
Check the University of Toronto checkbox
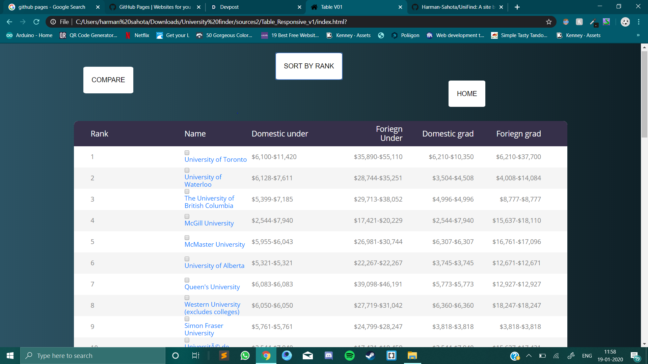[x=187, y=153]
